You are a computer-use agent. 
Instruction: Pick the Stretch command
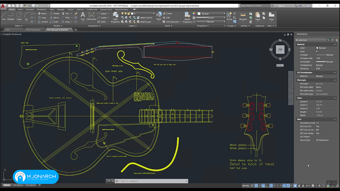(x=43, y=22)
